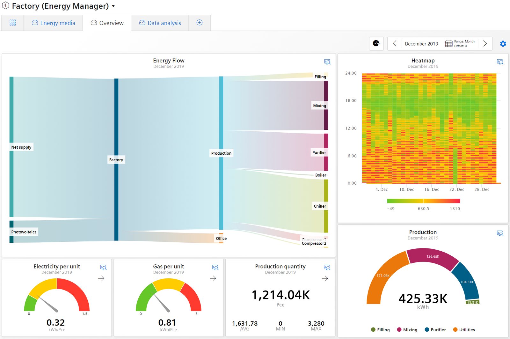Toggle Purifier series in Production legend
The image size is (510, 339).
pyautogui.click(x=435, y=330)
